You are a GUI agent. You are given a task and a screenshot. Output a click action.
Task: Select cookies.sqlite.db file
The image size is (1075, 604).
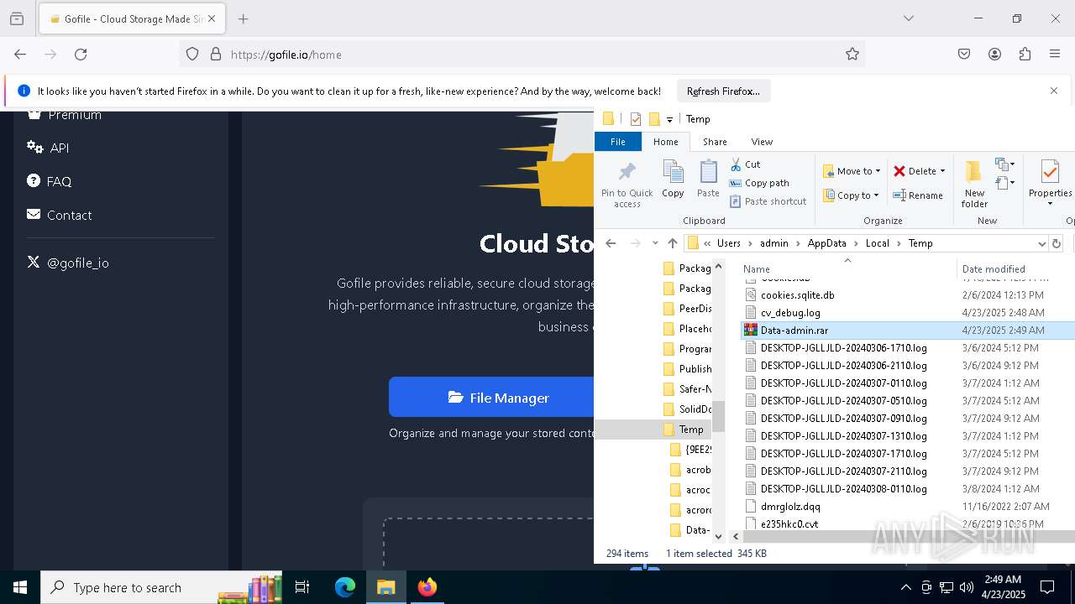(x=797, y=295)
